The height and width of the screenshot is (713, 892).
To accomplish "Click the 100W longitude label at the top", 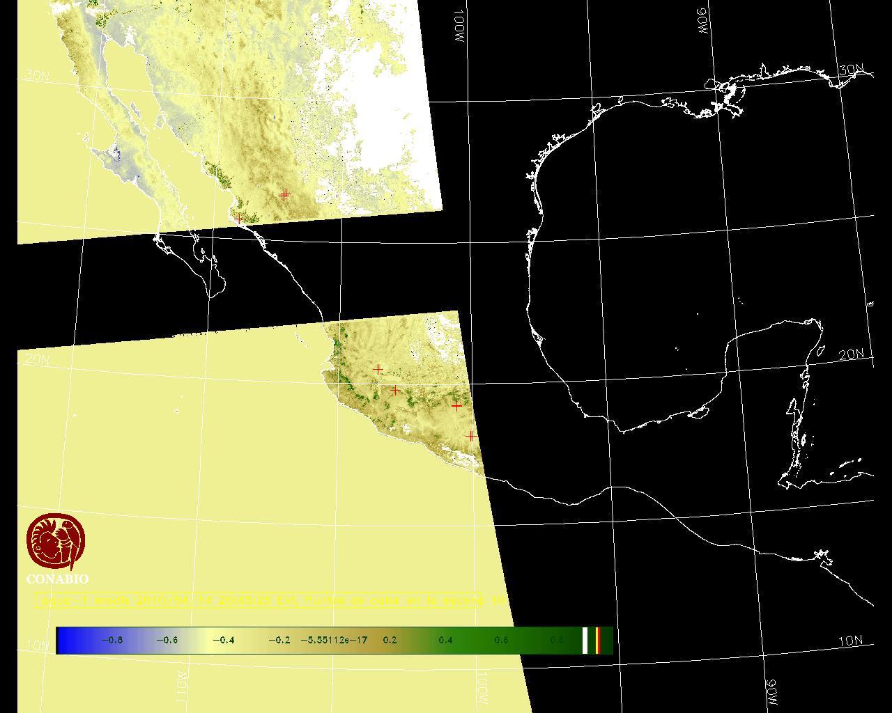I will pos(459,26).
